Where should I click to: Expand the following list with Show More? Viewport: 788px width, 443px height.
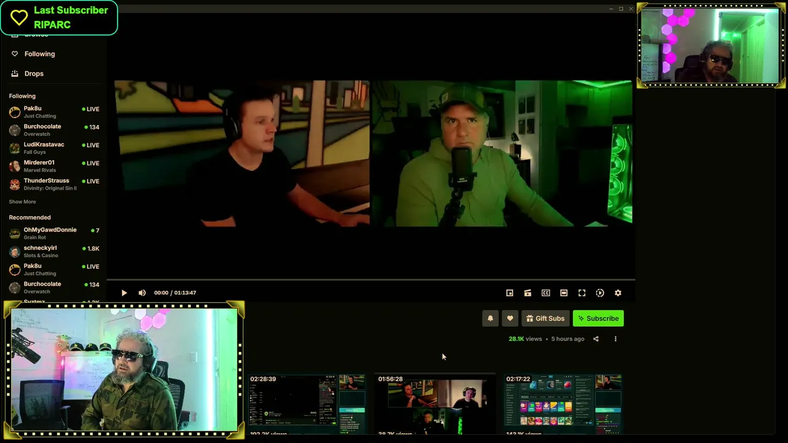point(22,202)
